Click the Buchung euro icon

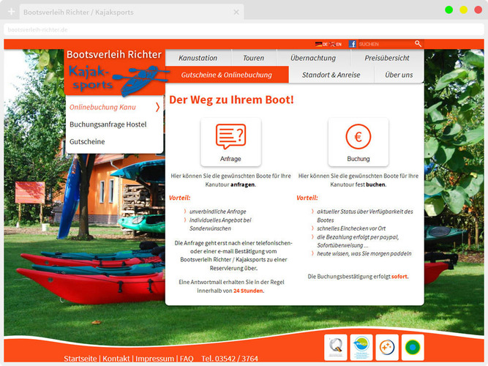click(x=358, y=137)
